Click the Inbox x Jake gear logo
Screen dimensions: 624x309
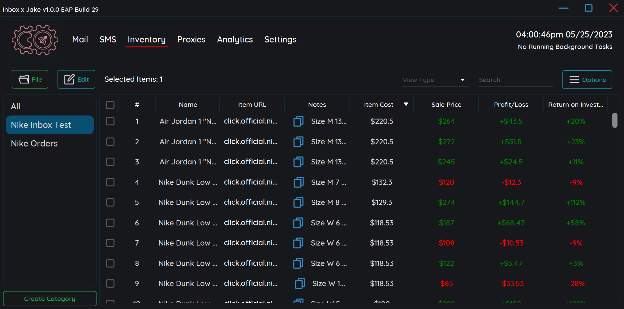pyautogui.click(x=35, y=40)
